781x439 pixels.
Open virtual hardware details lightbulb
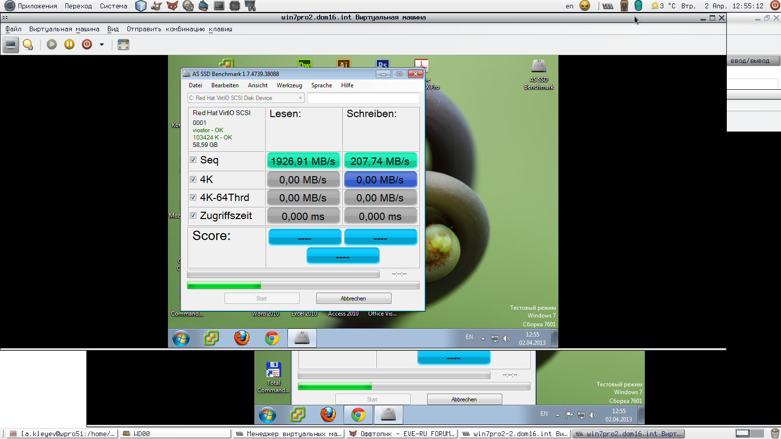pyautogui.click(x=28, y=45)
